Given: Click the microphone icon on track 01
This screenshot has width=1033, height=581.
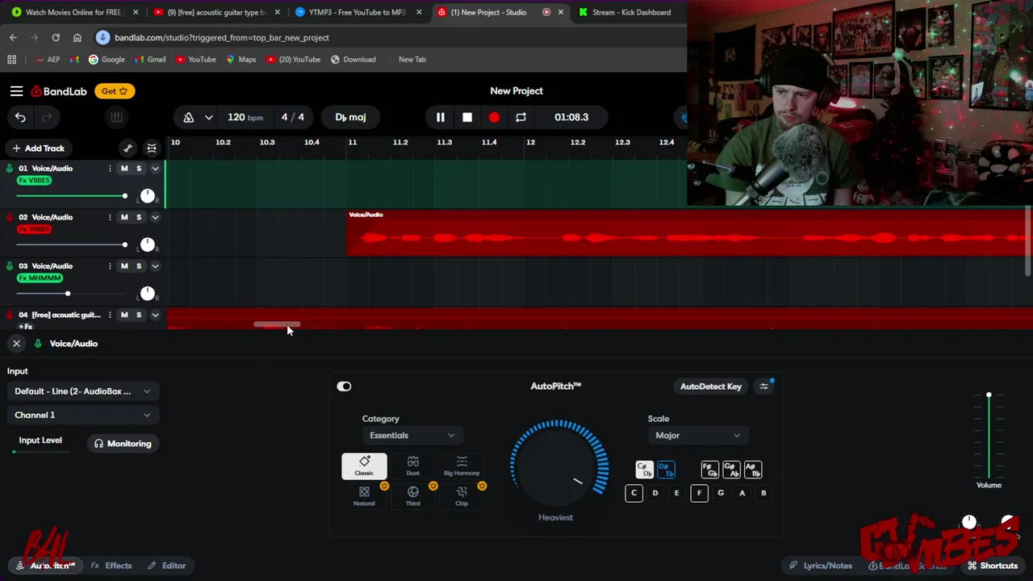Looking at the screenshot, I should (x=10, y=169).
